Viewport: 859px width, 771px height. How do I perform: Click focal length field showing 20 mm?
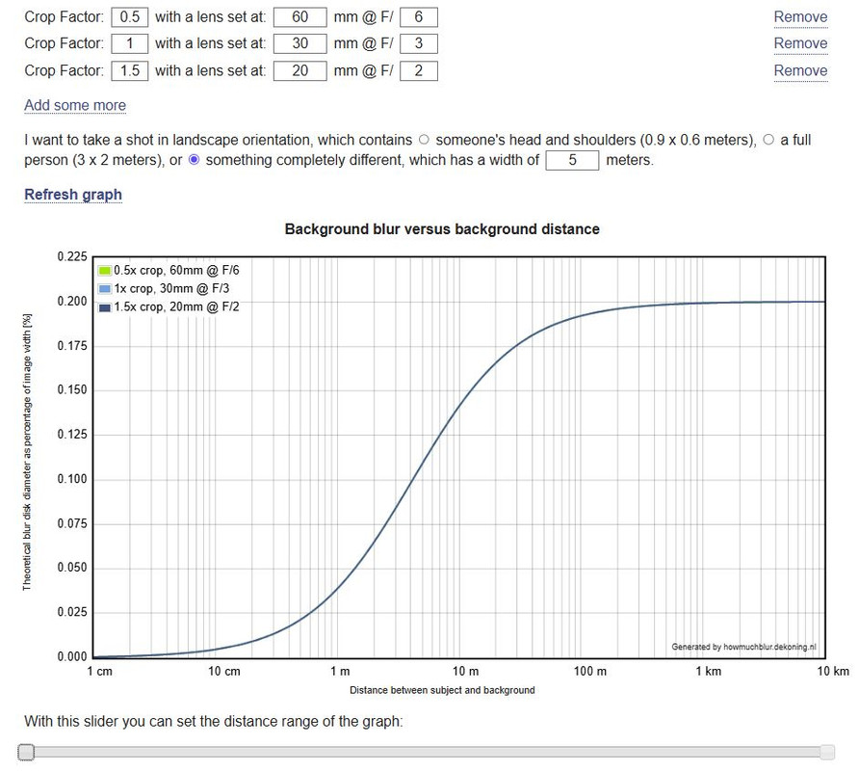(300, 70)
